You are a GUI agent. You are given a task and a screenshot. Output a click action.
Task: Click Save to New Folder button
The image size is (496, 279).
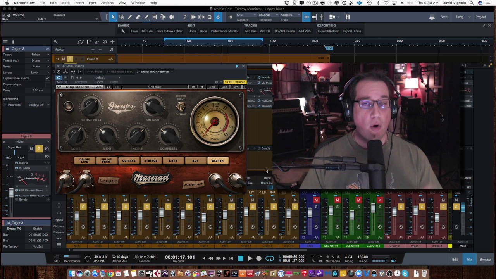169,31
